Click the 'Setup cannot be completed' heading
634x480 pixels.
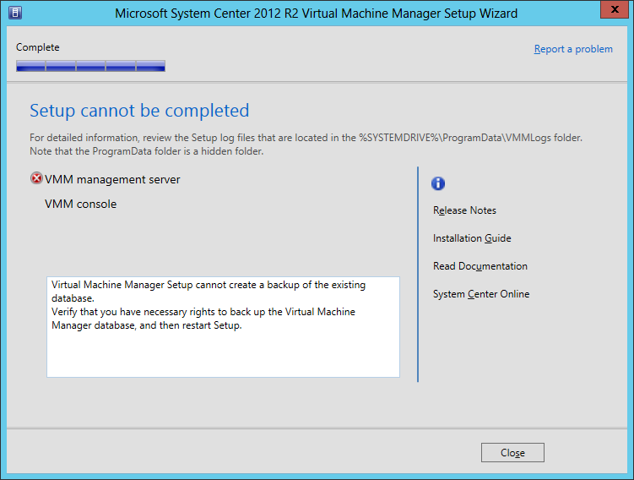click(x=139, y=111)
